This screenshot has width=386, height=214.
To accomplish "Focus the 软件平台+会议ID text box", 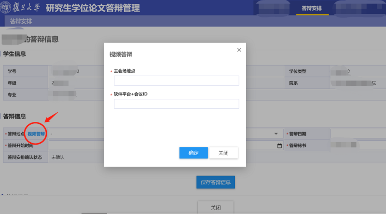I will tap(176, 104).
